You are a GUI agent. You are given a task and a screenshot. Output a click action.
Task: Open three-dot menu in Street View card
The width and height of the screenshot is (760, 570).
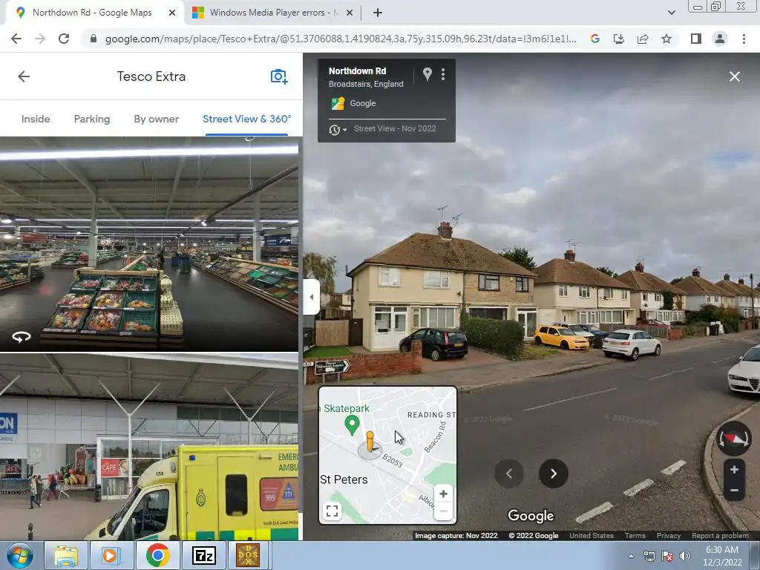(443, 74)
